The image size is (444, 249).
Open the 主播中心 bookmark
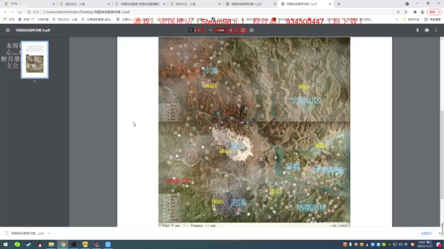coord(124,19)
